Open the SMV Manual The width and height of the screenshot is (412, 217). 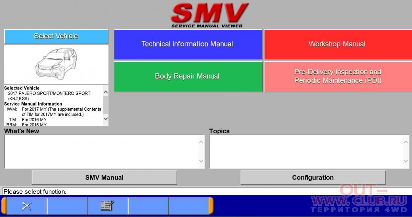(104, 178)
